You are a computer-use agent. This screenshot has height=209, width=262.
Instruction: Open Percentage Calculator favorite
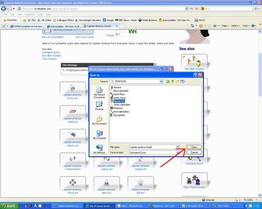[88, 20]
